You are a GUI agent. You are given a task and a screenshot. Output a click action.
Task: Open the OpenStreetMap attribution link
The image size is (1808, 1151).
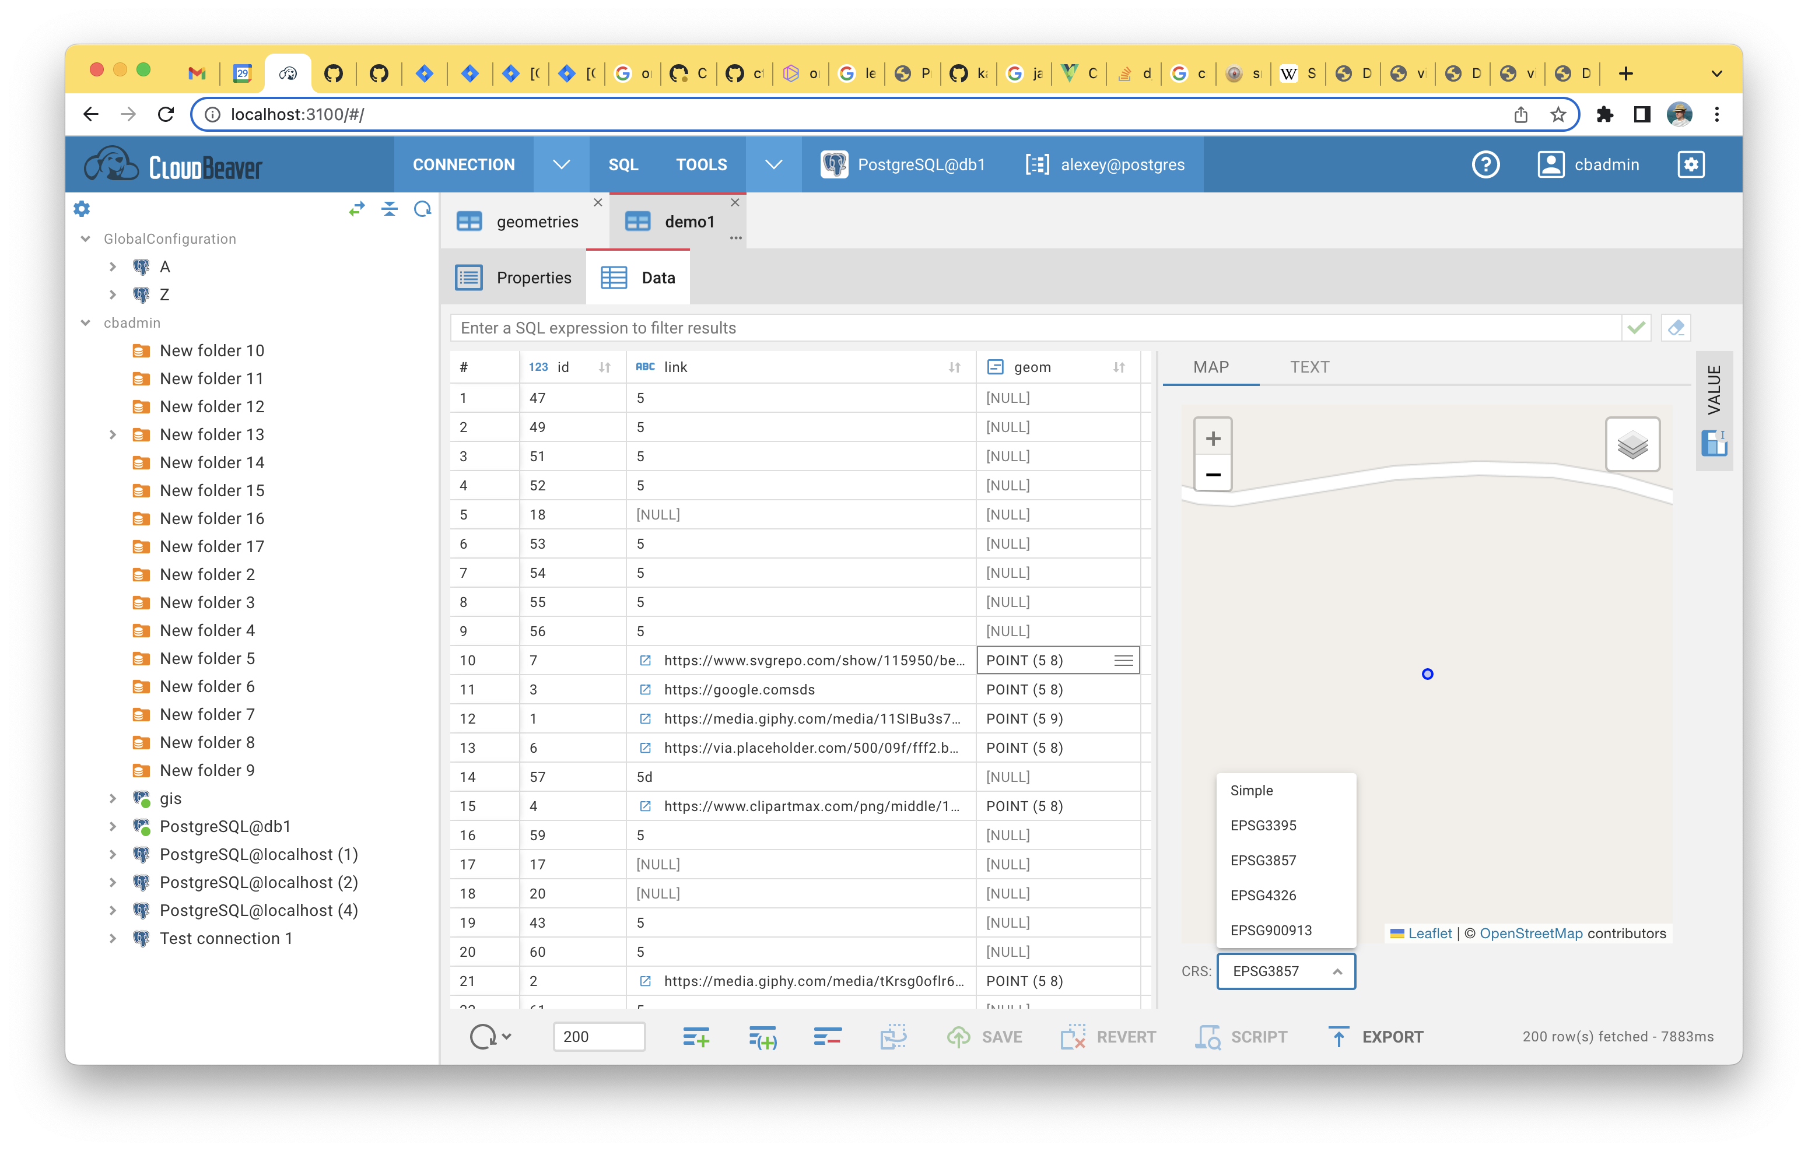click(1530, 934)
